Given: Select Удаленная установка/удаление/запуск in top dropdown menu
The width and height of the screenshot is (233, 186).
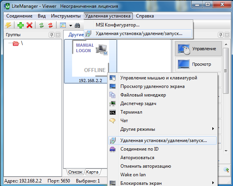Looking at the screenshot, I should [138, 33].
